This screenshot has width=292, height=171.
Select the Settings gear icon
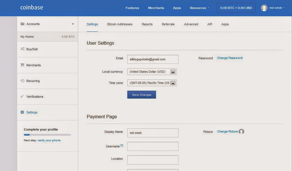tap(22, 112)
